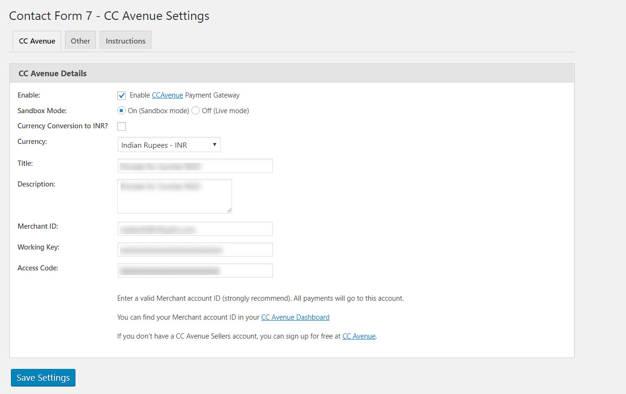The height and width of the screenshot is (394, 626).
Task: Click the Currency dropdown arrow
Action: [x=215, y=144]
